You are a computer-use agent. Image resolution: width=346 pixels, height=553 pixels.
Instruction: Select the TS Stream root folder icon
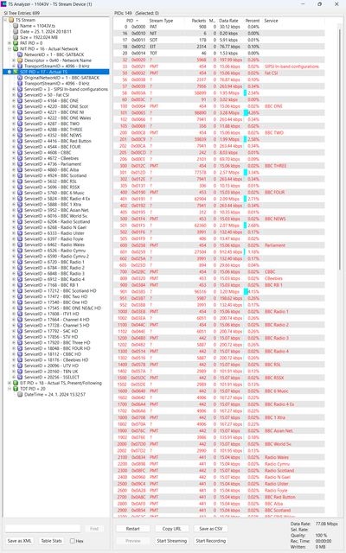pos(11,20)
